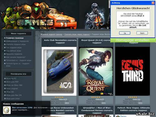The image size is (156, 117).
Task: Open the Fallout: New Vegas Ultimate Edition link
Action: click(x=134, y=109)
